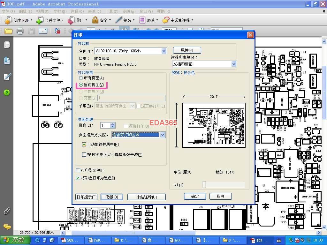Click the Printing Tips (打印提示) button

click(x=86, y=197)
